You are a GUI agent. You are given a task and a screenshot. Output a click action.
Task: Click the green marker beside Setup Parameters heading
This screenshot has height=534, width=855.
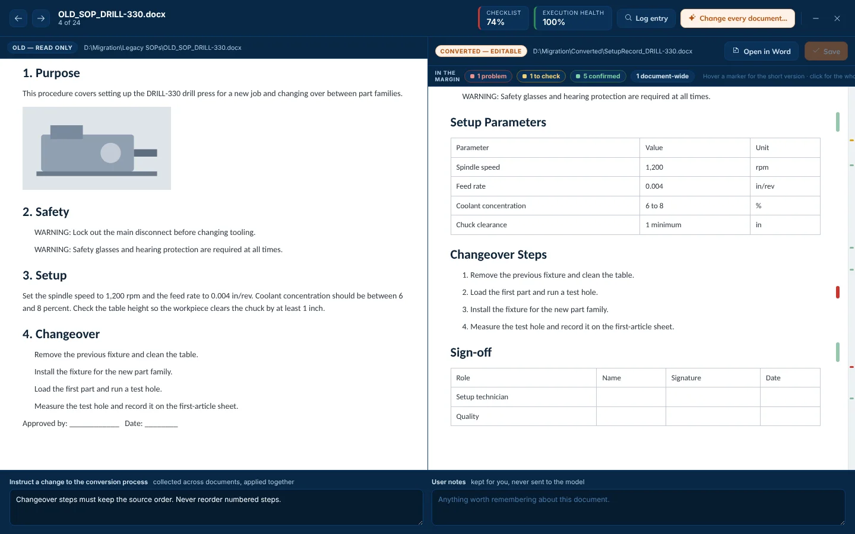pyautogui.click(x=838, y=122)
